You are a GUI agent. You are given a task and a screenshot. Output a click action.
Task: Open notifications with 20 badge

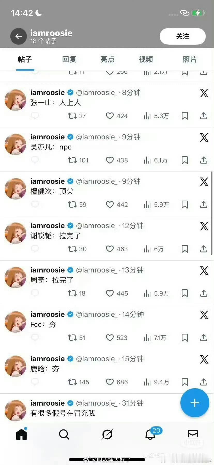[150, 434]
